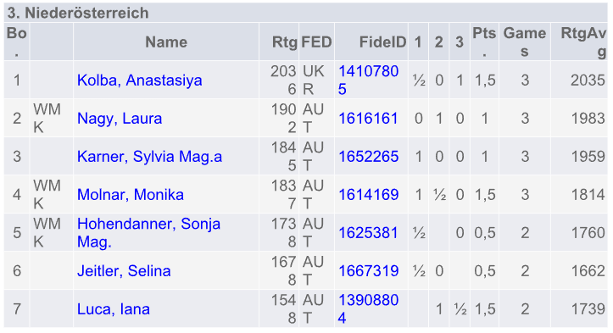Click the Name column header
Image resolution: width=613 pixels, height=333 pixels.
click(166, 42)
